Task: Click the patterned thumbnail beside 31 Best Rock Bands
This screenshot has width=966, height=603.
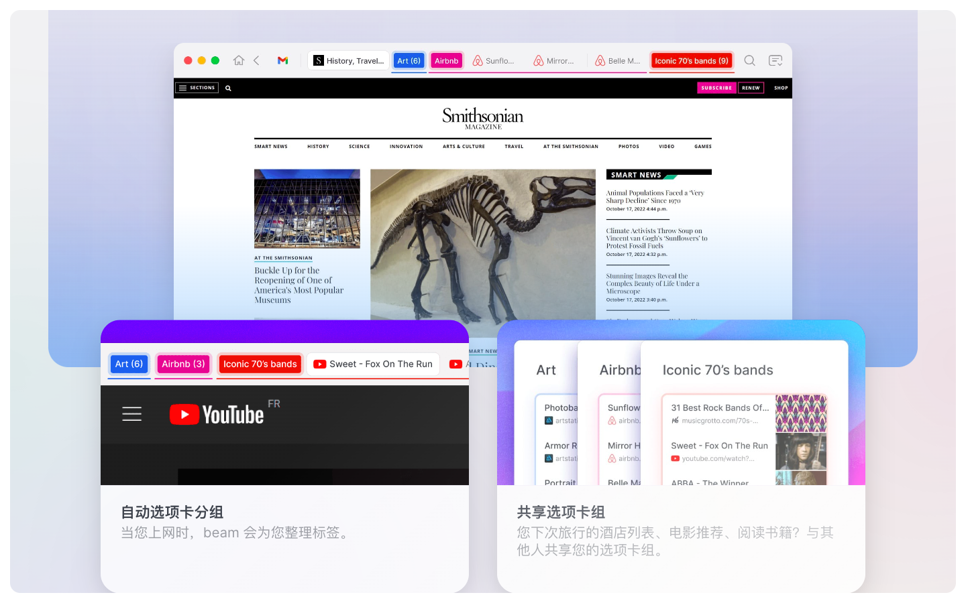Action: pos(801,413)
